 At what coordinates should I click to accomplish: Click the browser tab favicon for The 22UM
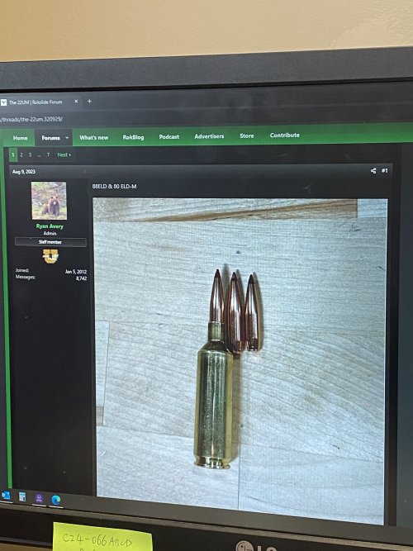3,102
